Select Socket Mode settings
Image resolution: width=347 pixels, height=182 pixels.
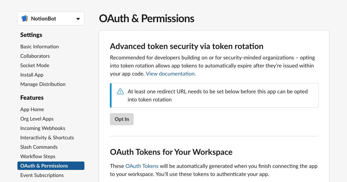point(35,65)
